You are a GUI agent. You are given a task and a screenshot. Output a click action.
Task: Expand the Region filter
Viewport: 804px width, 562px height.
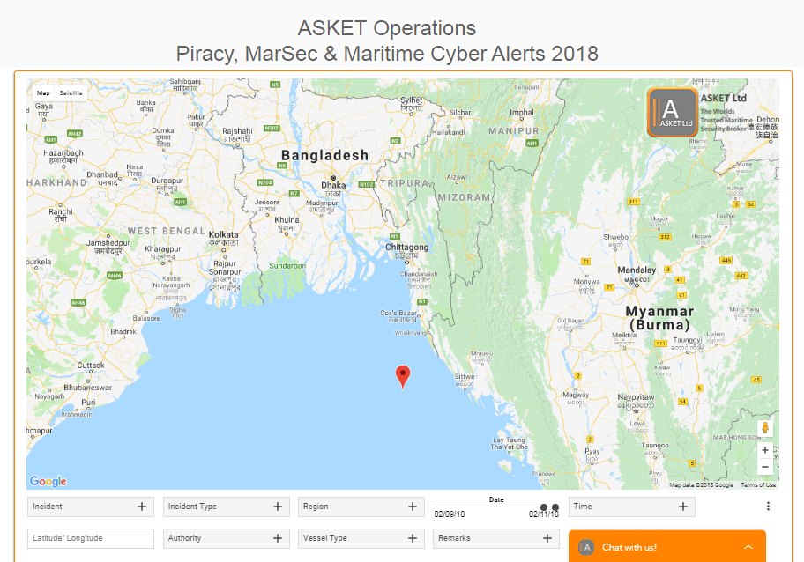pyautogui.click(x=361, y=507)
